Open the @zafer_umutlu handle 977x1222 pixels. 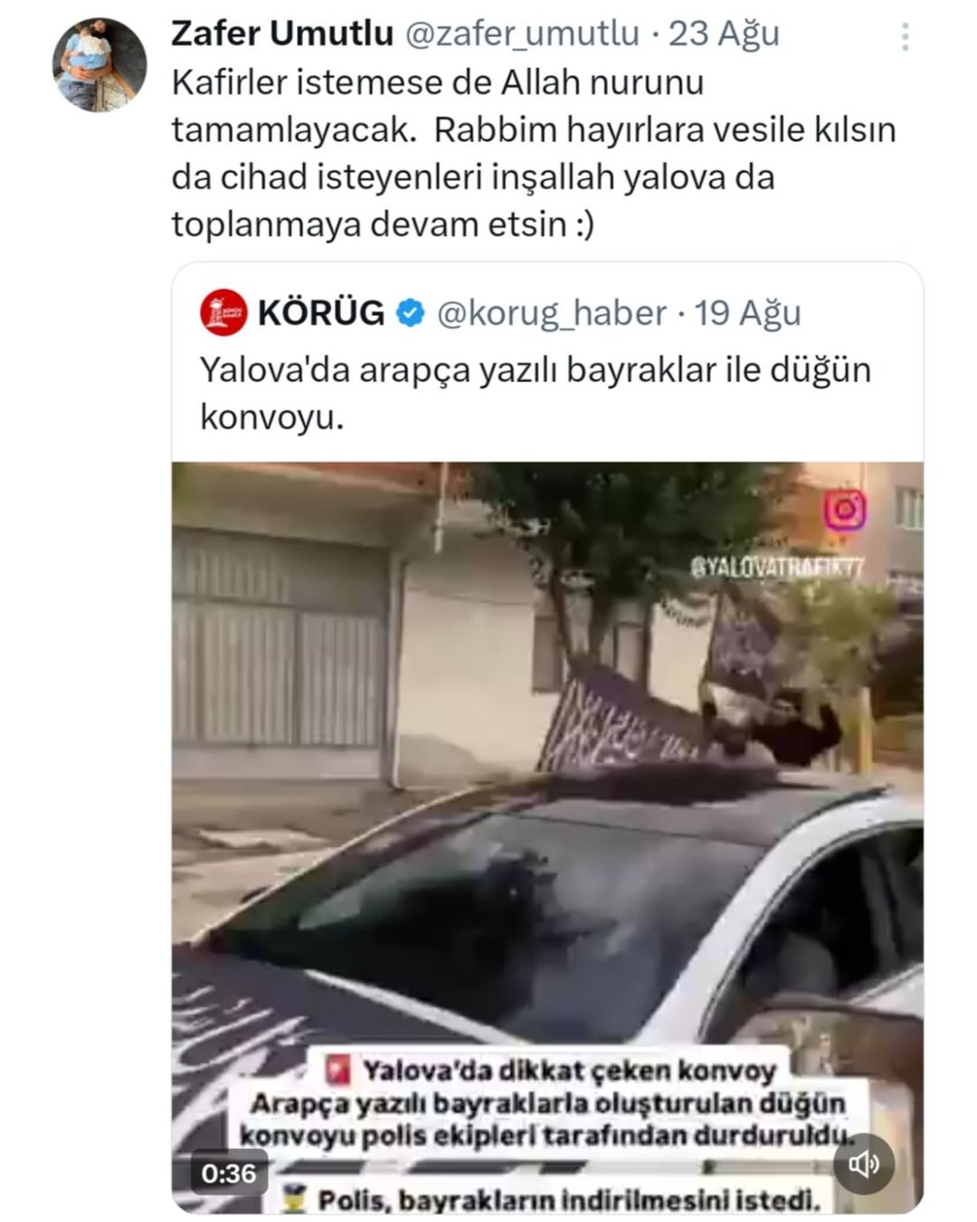point(521,33)
